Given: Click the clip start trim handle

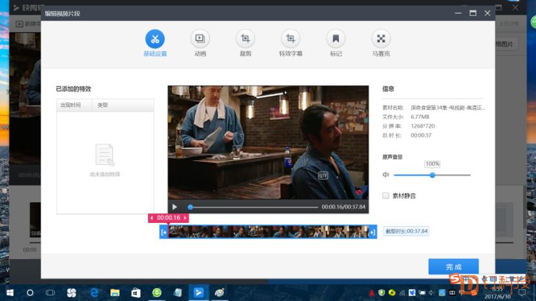Looking at the screenshot, I should (164, 232).
